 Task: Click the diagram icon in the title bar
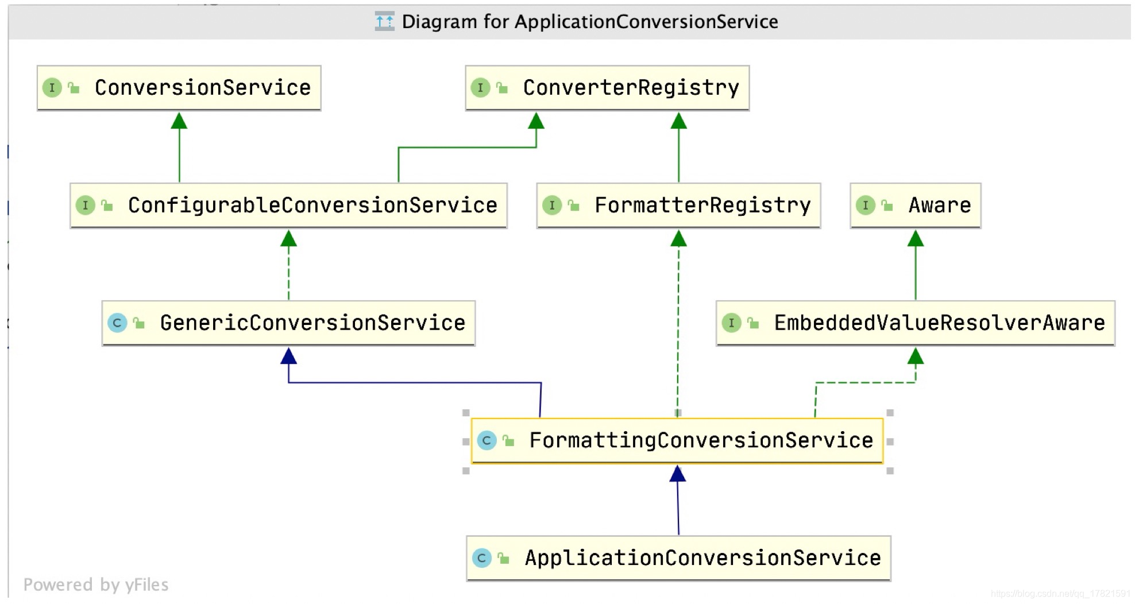pos(384,22)
